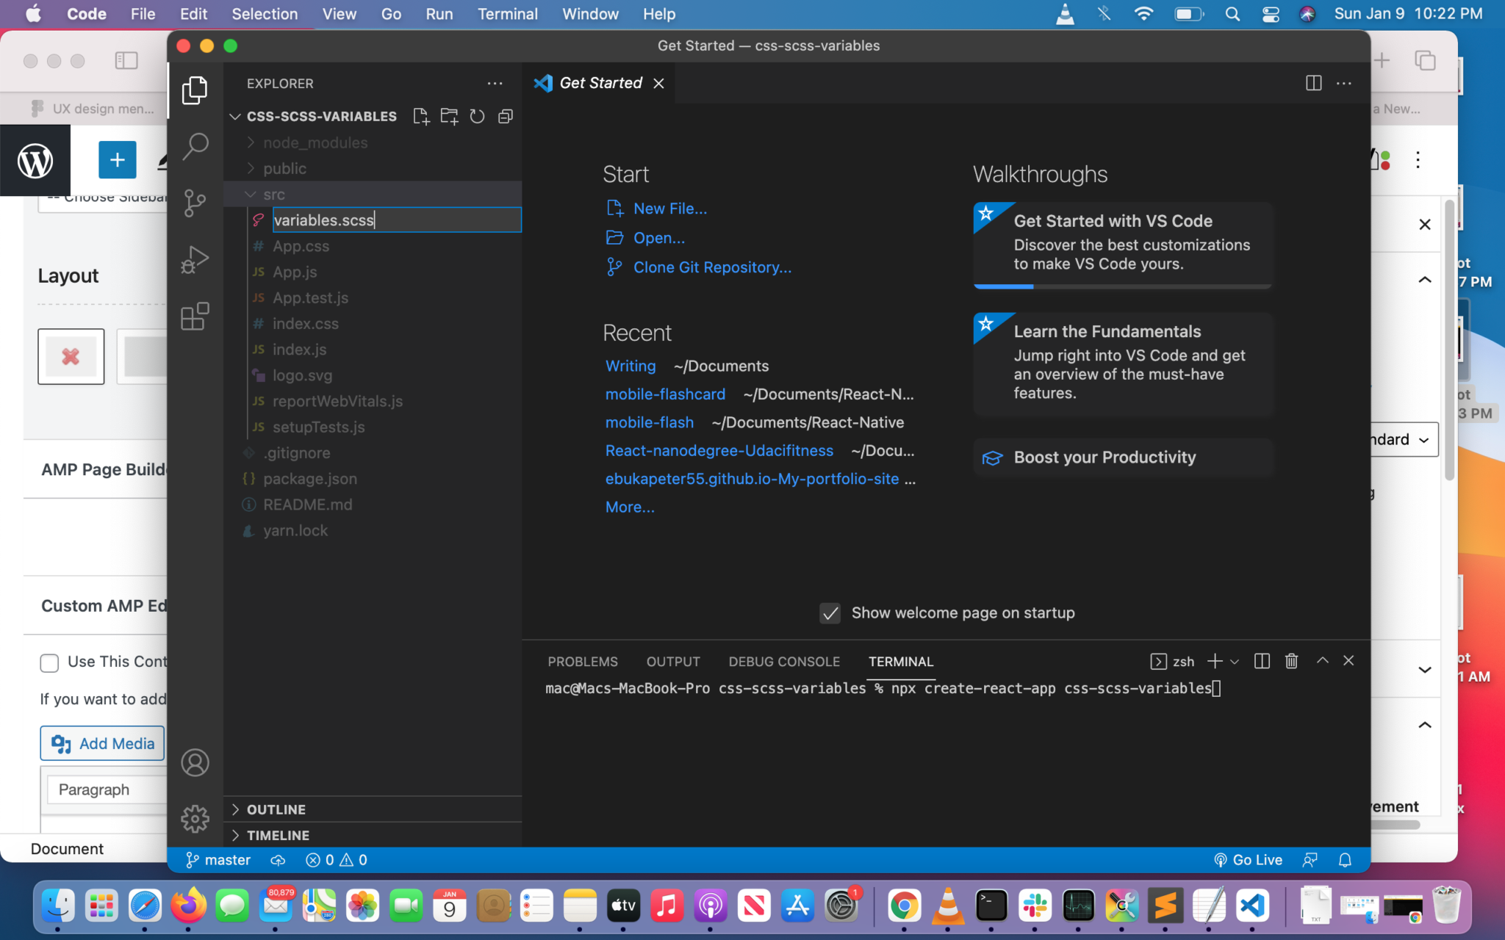Launch Slack from the Dock
This screenshot has height=940, width=1505.
coord(1035,905)
